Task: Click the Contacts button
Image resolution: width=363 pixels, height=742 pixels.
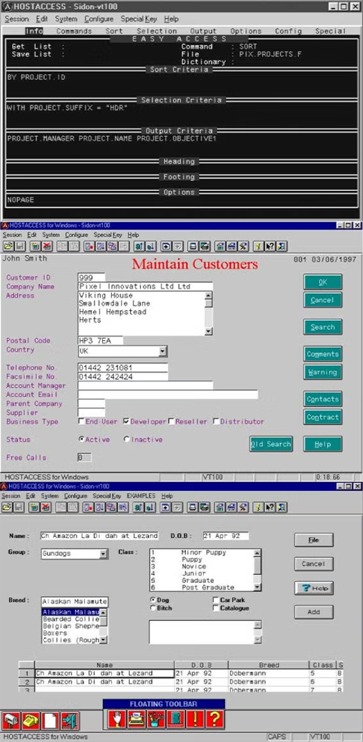Action: click(x=322, y=399)
